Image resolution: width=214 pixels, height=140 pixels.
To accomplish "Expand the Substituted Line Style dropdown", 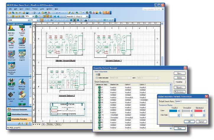I will pyautogui.click(x=204, y=115).
